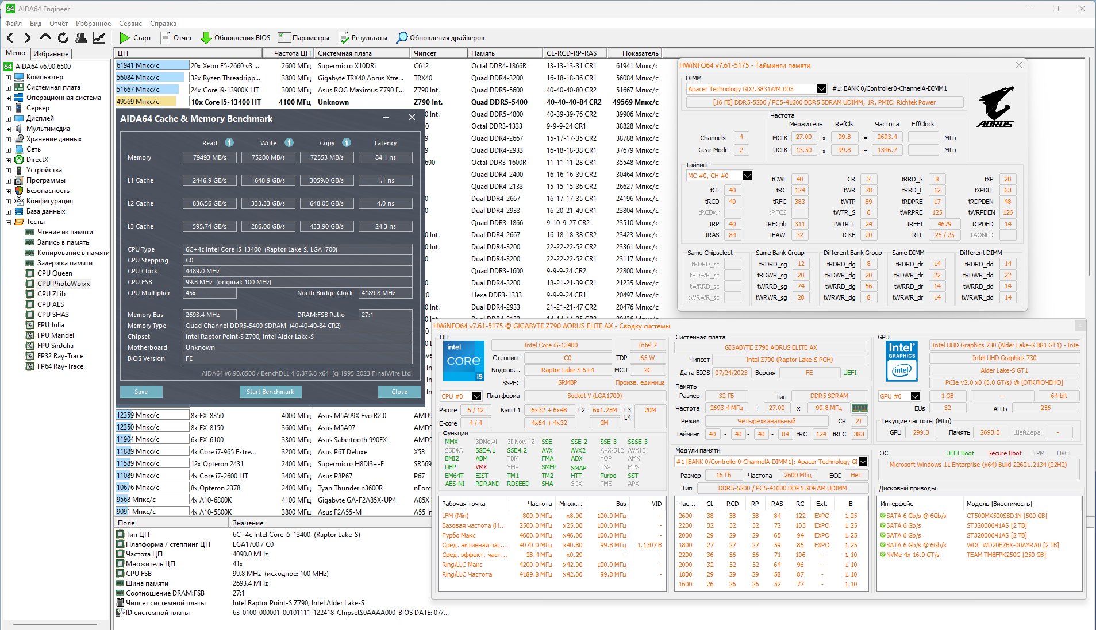Select Хранение данных in the tree

54,139
